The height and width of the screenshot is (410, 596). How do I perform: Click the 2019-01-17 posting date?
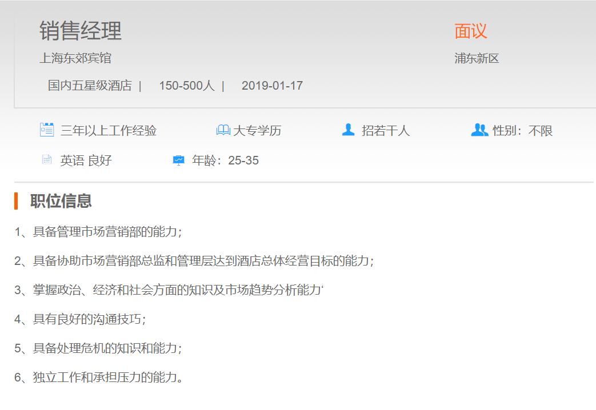[x=272, y=86]
